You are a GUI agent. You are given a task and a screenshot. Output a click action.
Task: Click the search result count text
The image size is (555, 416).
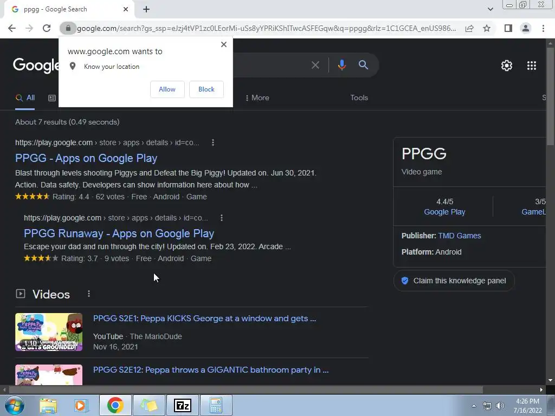pyautogui.click(x=67, y=122)
